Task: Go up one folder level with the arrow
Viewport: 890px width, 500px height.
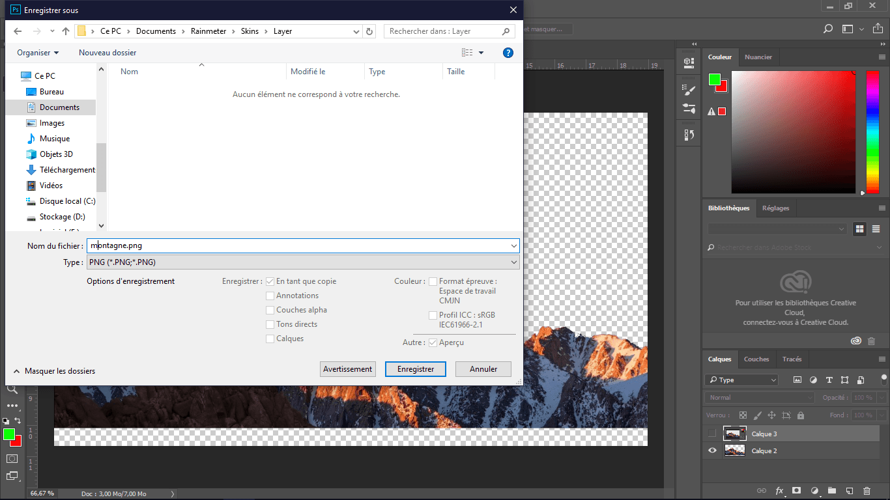Action: point(66,31)
